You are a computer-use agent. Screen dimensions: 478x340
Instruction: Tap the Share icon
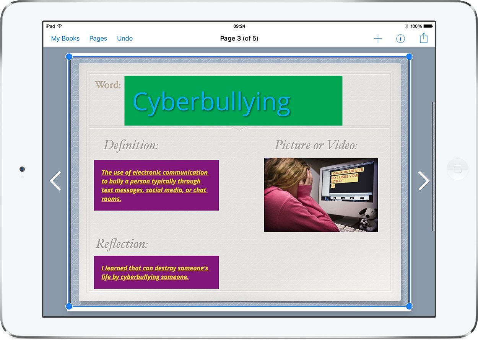423,38
